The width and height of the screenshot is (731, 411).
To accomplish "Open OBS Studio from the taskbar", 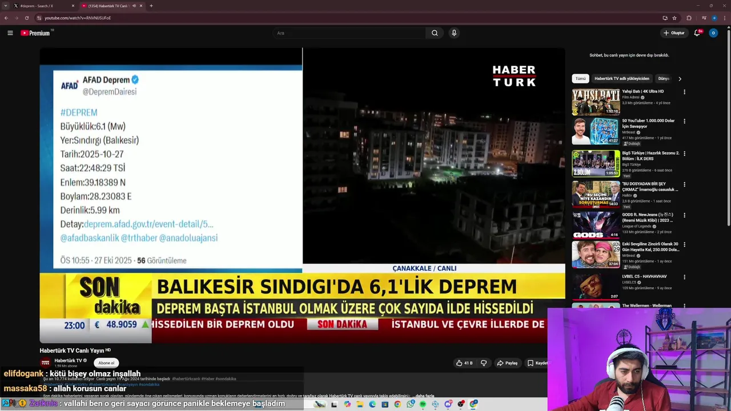I will [461, 404].
